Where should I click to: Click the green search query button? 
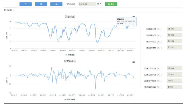pyautogui.click(x=111, y=4)
